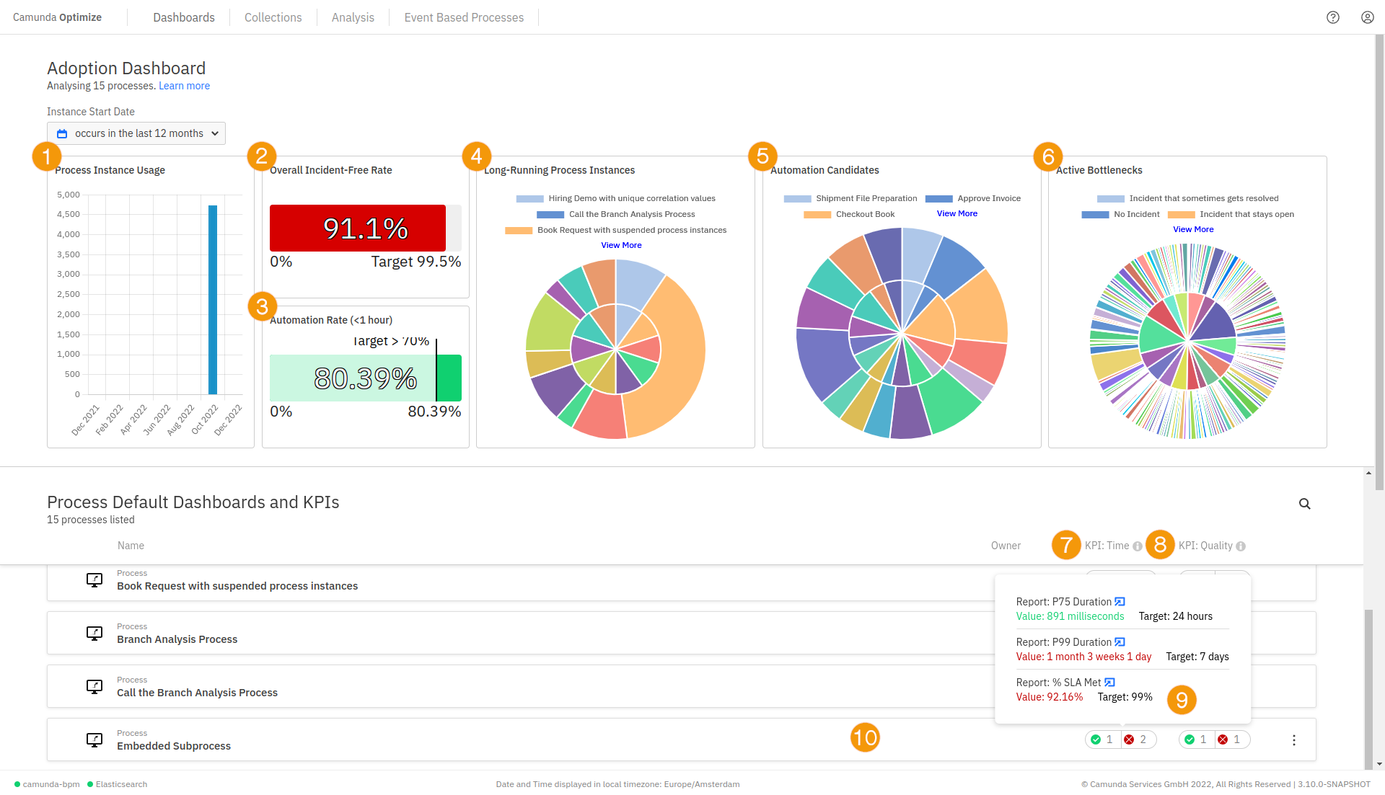The image size is (1385, 795).
Task: Click the search icon in Process Default Dashboards
Action: coord(1304,503)
